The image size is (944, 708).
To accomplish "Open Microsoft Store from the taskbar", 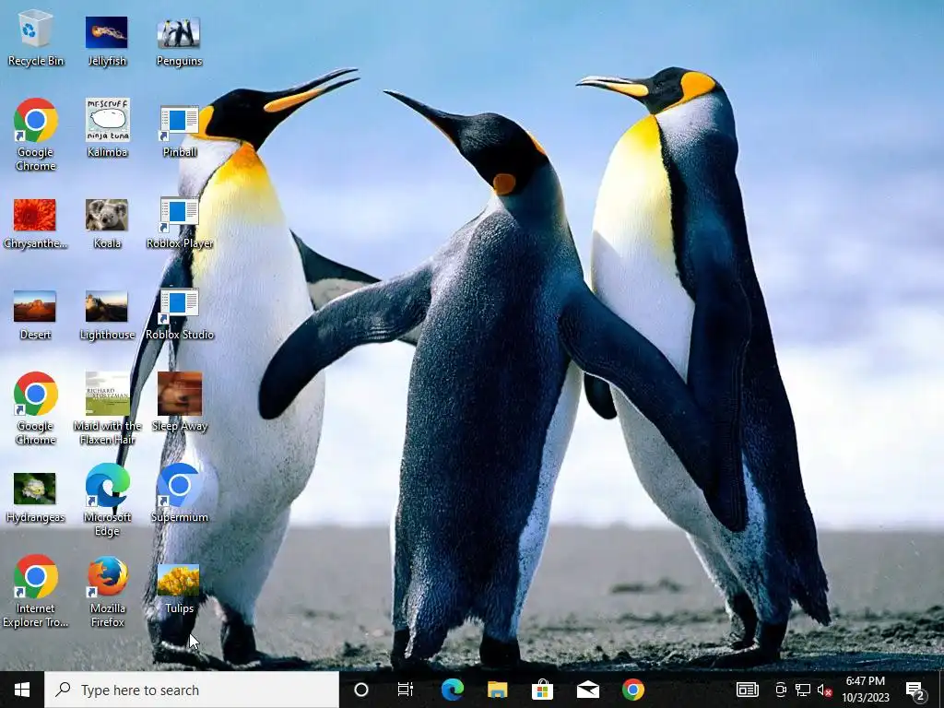I will click(x=542, y=690).
